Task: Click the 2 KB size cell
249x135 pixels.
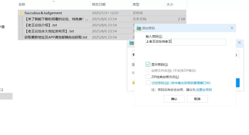Action: 181,19
